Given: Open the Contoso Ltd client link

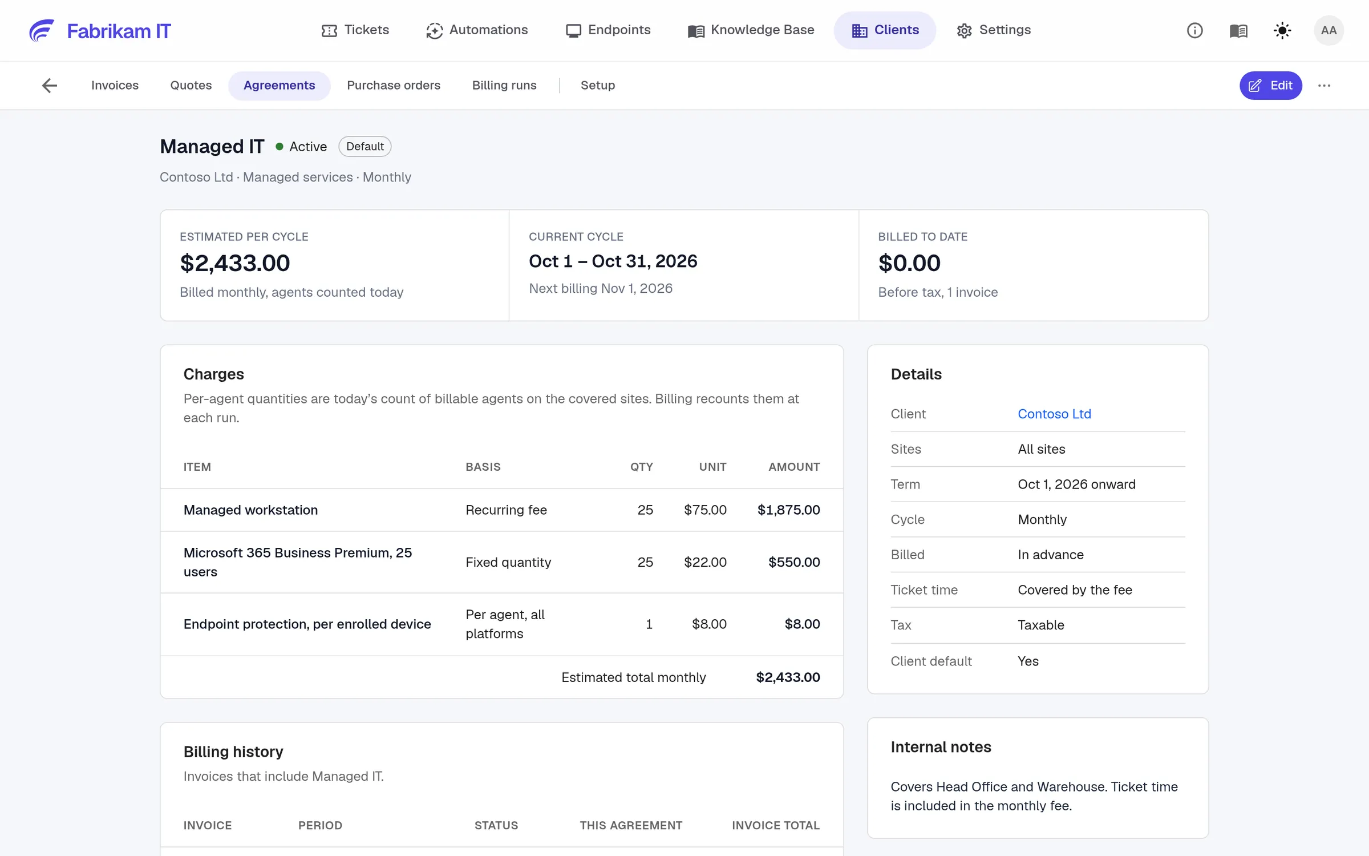Looking at the screenshot, I should tap(1054, 414).
